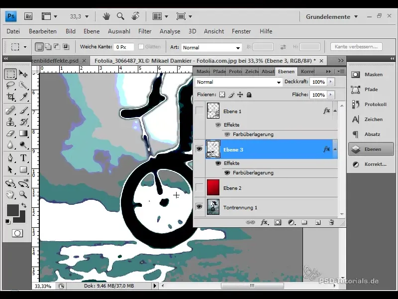The height and width of the screenshot is (299, 398).
Task: Select the Lasso tool
Action: coord(10,85)
